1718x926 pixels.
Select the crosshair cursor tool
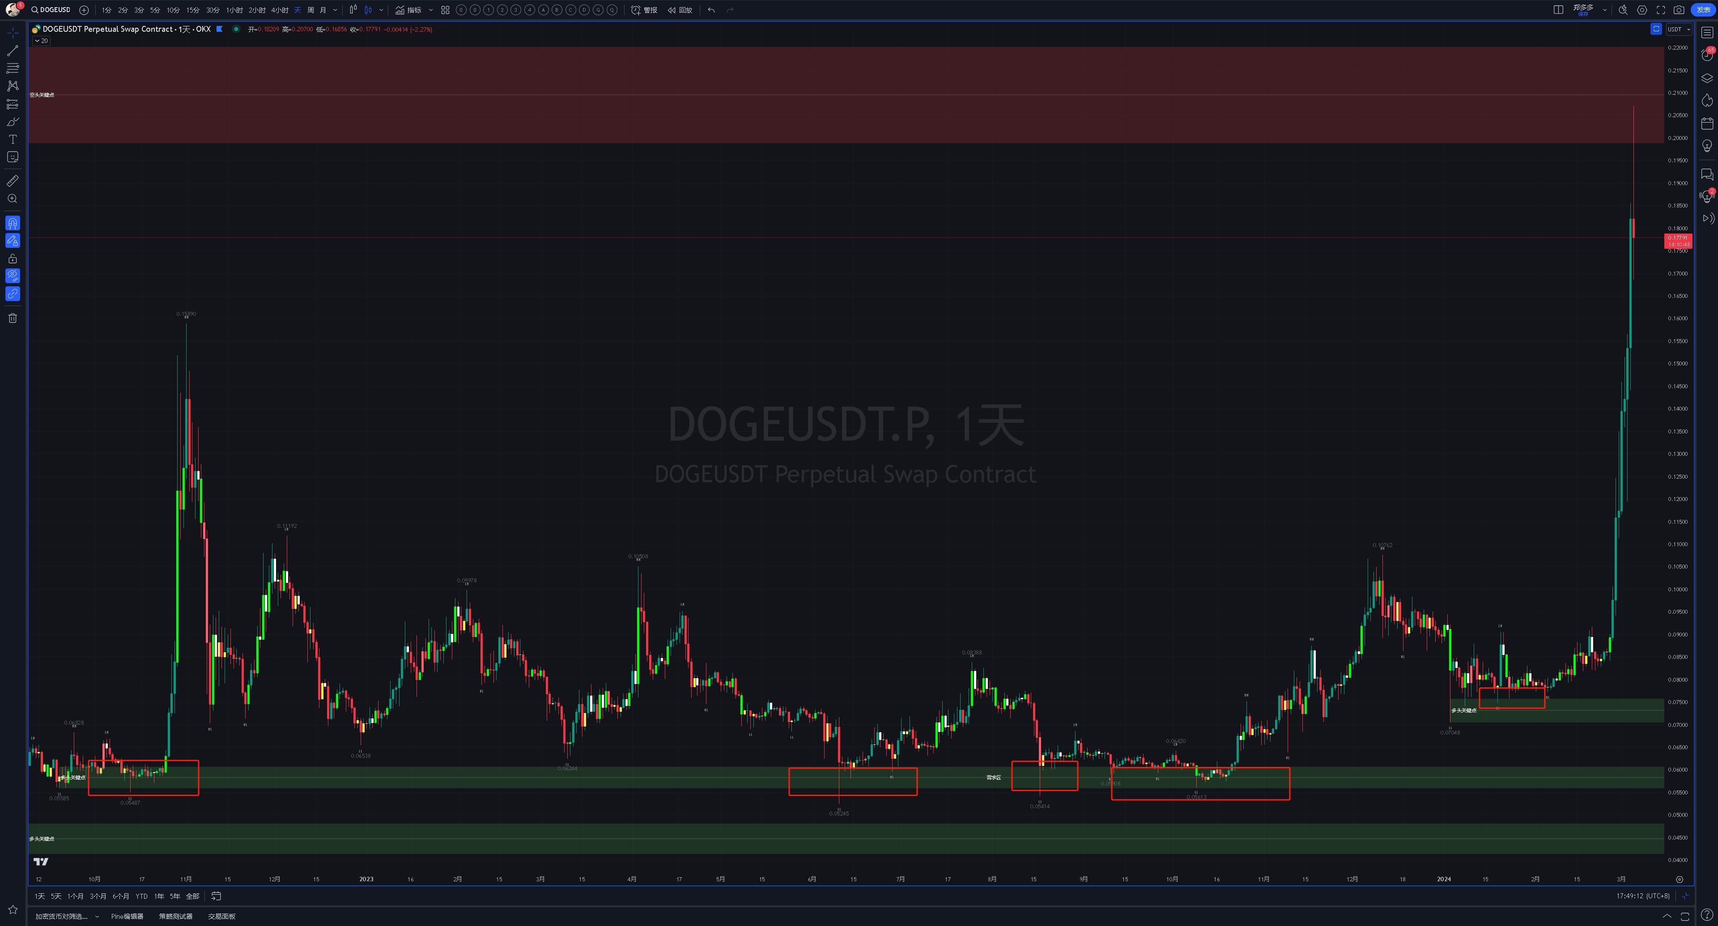(x=13, y=33)
